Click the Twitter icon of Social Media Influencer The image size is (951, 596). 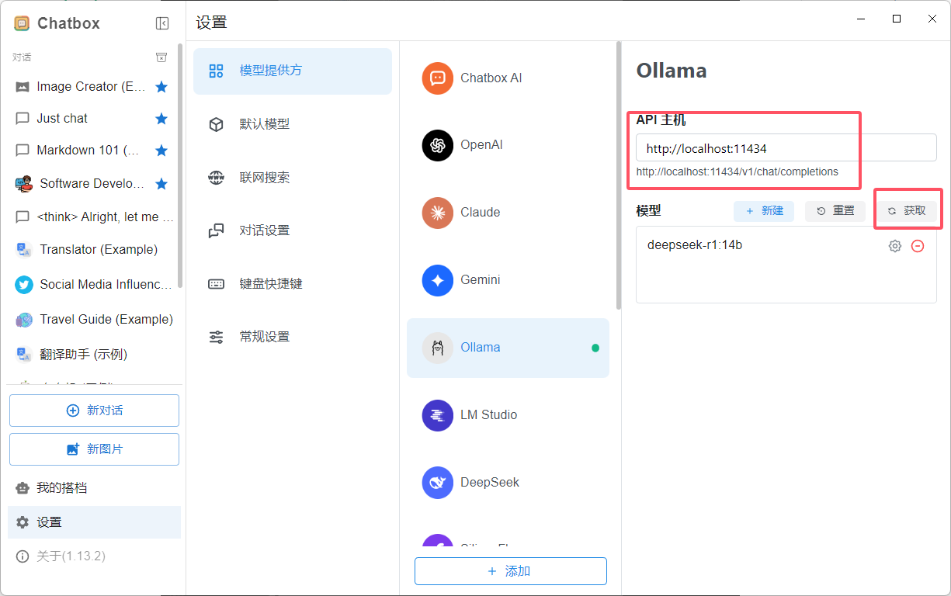pos(24,285)
